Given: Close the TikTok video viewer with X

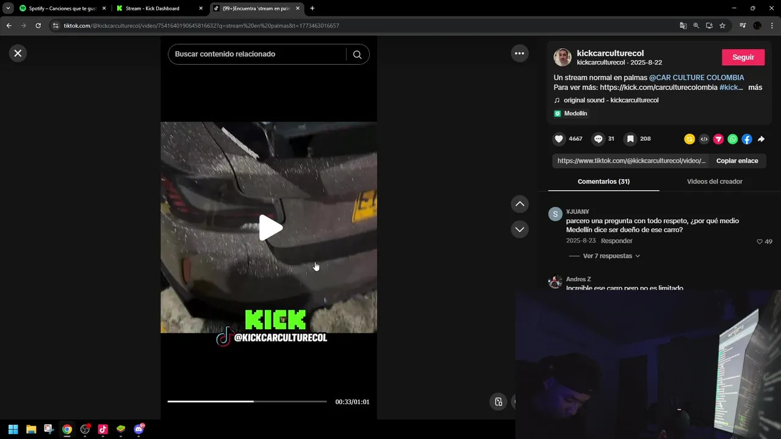Looking at the screenshot, I should point(18,53).
